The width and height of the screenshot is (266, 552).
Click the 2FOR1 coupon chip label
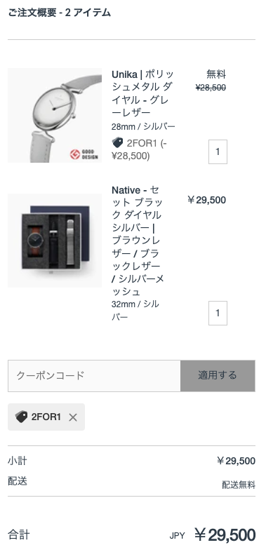click(x=46, y=417)
